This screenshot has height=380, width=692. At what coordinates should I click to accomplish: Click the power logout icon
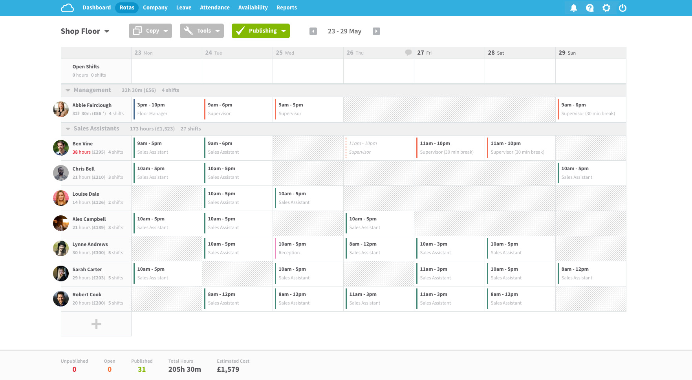pos(623,7)
